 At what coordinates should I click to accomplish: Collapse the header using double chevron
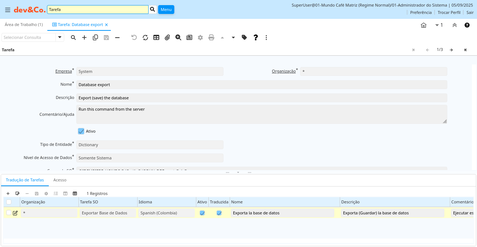[x=454, y=25]
